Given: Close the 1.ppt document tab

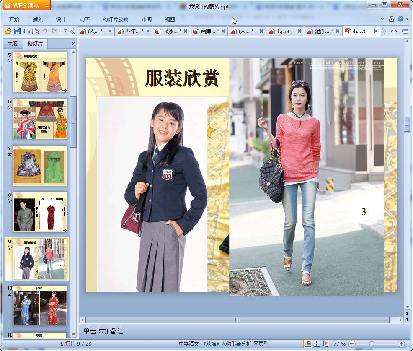Looking at the screenshot, I should click(x=299, y=31).
